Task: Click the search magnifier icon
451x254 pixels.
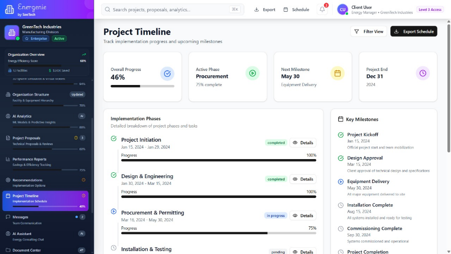Action: click(x=107, y=9)
